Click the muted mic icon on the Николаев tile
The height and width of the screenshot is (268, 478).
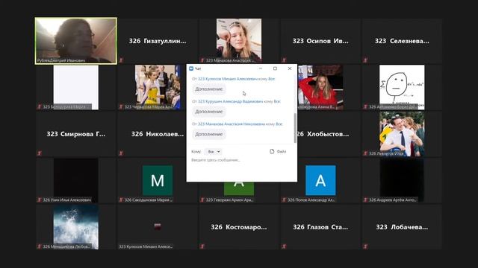[x=121, y=153]
